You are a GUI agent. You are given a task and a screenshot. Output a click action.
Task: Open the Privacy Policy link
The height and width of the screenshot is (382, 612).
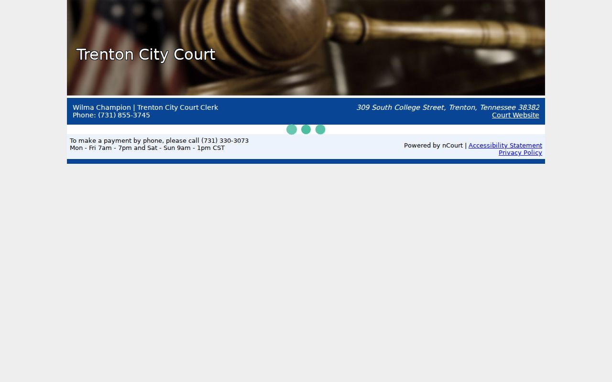click(520, 153)
